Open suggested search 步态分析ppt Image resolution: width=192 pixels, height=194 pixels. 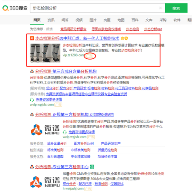[x=153, y=29]
